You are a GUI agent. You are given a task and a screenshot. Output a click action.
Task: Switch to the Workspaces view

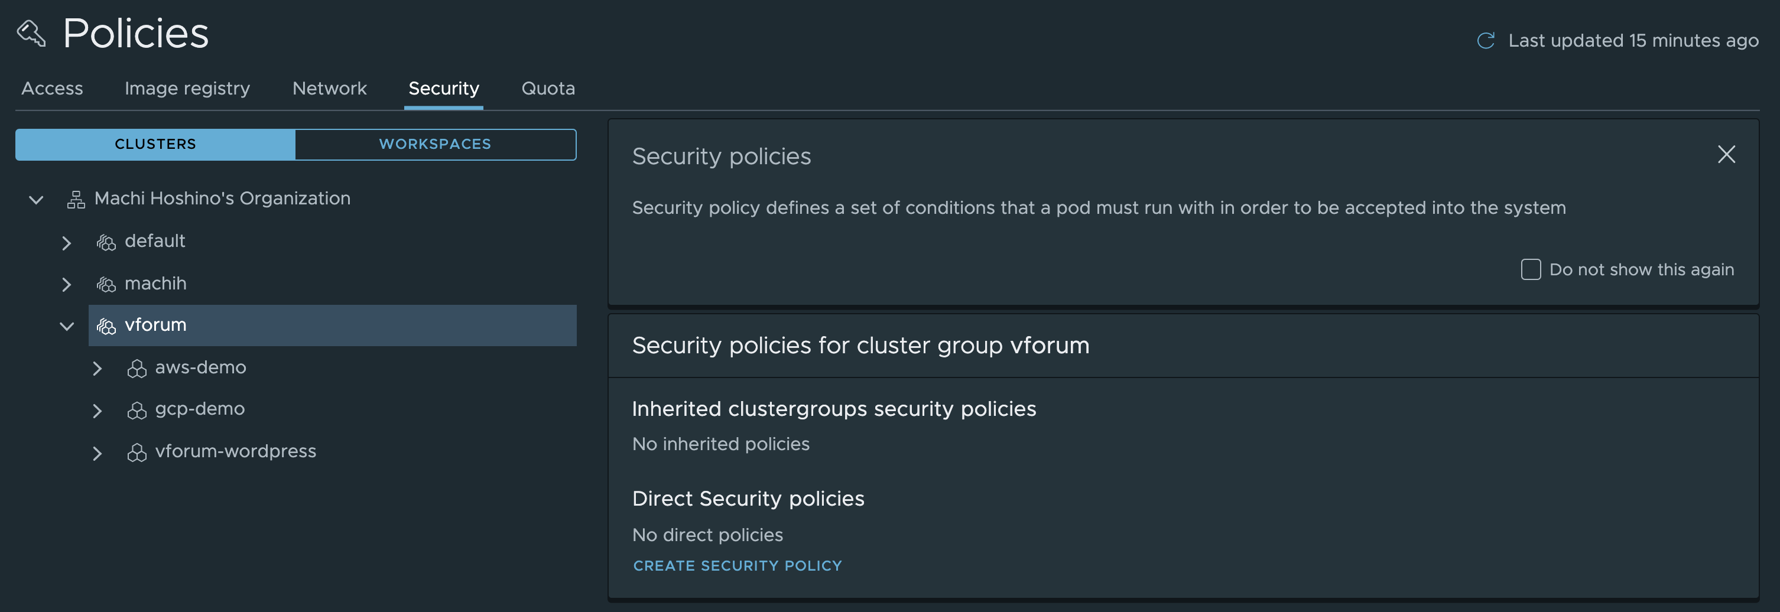(436, 144)
